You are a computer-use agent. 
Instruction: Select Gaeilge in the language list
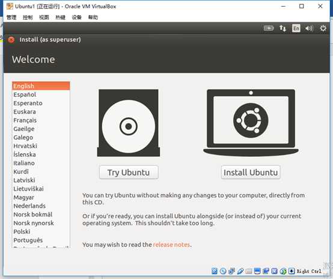pos(41,129)
